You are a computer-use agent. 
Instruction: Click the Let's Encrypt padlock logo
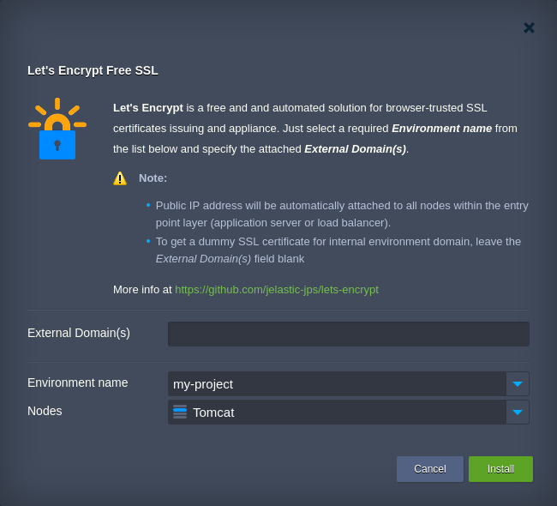pyautogui.click(x=57, y=130)
